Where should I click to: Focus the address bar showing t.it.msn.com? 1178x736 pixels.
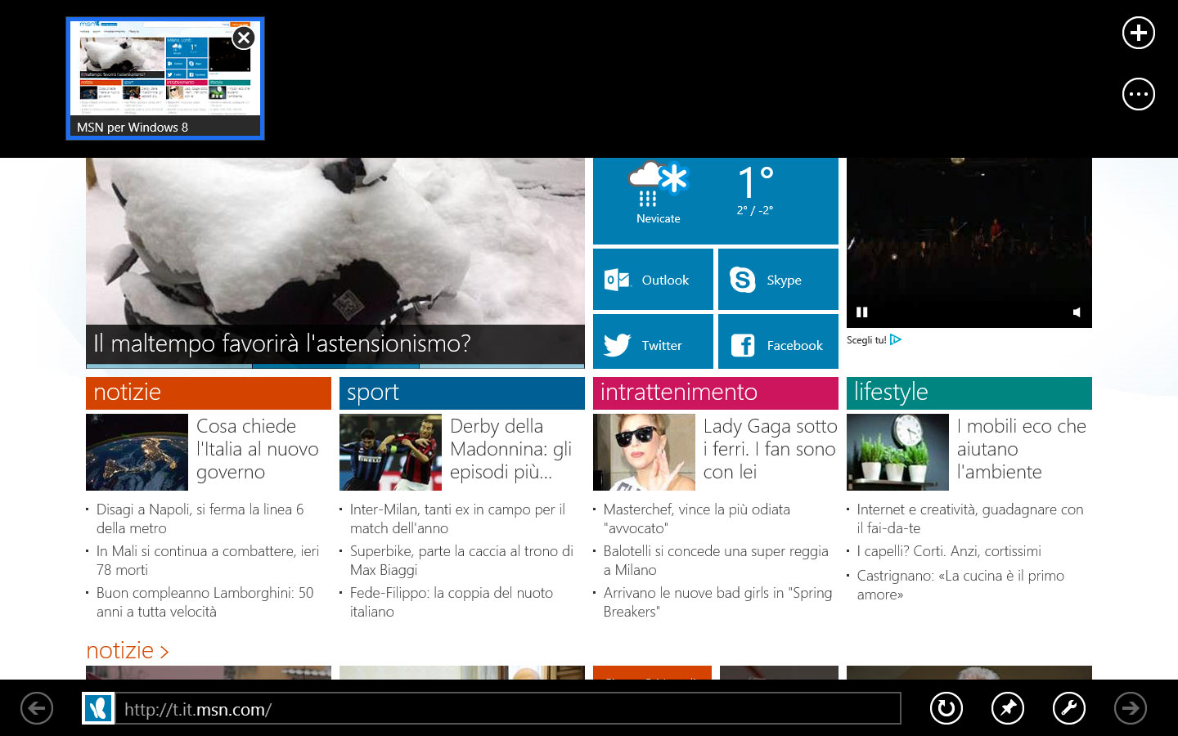pyautogui.click(x=508, y=709)
